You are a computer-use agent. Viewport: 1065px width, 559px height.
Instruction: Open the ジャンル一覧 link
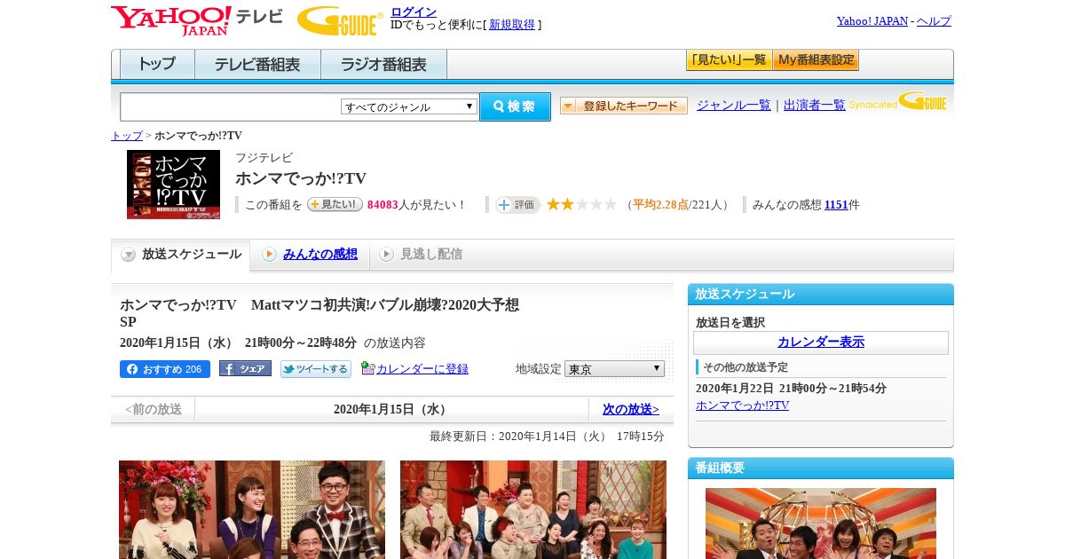point(734,106)
